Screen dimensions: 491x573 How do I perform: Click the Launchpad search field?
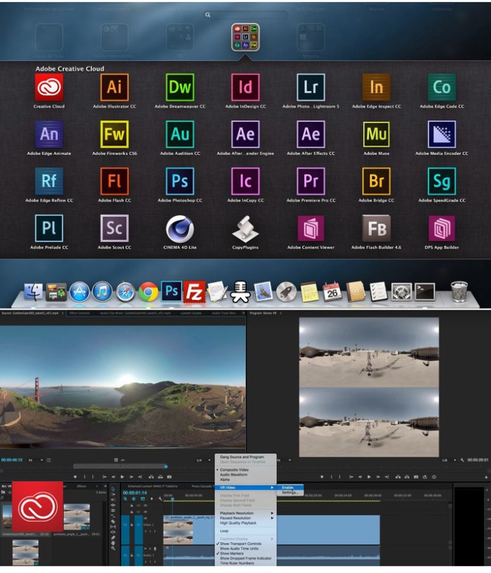[245, 14]
